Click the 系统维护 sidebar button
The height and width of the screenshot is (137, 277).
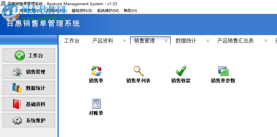(29, 120)
